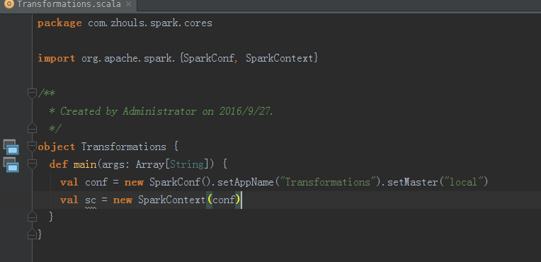Click setAppName method call
Image resolution: width=541 pixels, height=262 pixels.
point(245,181)
